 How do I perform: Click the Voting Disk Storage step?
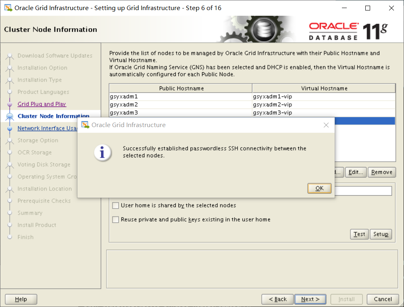[x=44, y=165]
